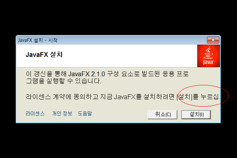Click the beige space between 도움말 and 취소(C)
Screen dimensions: 237x158
[x=120, y=114]
